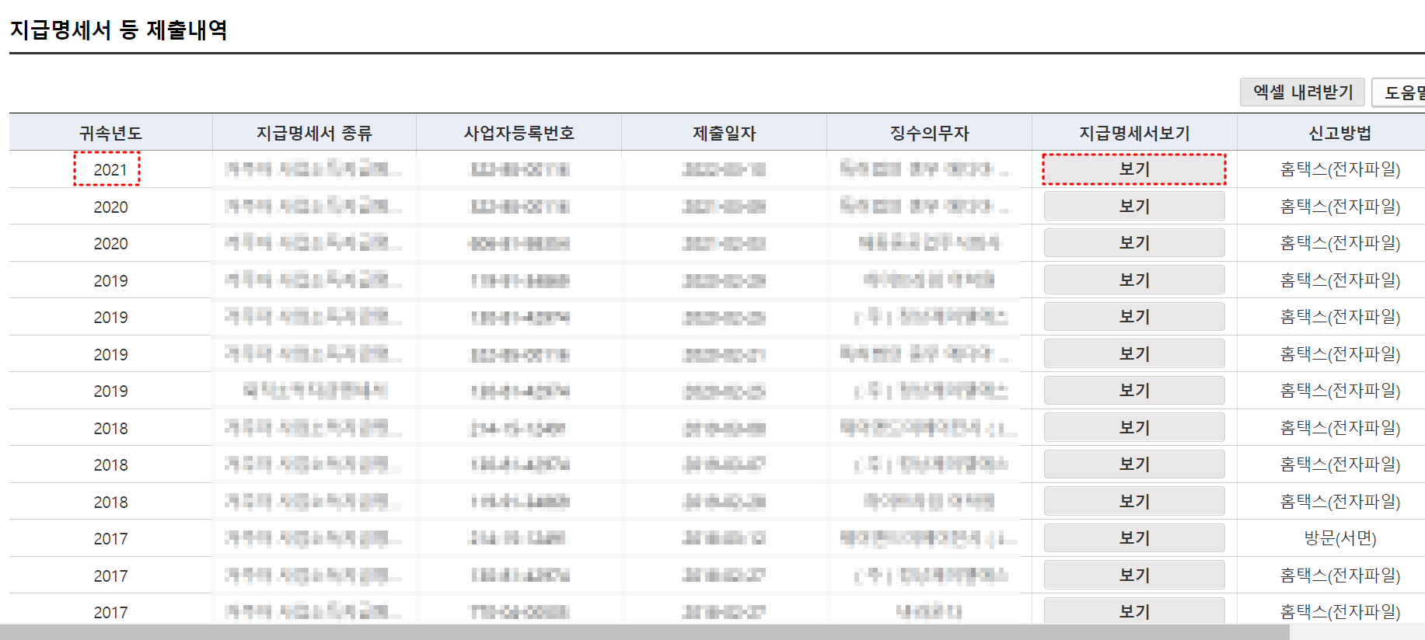Screen dimensions: 1425x640
Task: Select 홈택스(전자파일) in the 2021 row
Action: pos(1339,169)
